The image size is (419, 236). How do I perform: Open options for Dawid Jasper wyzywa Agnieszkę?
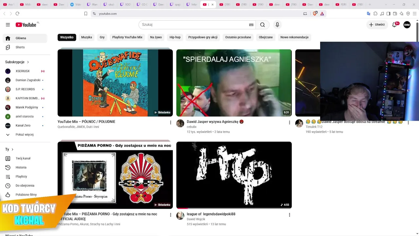pos(289,123)
